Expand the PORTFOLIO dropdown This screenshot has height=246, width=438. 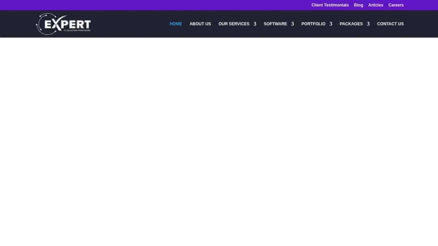[x=313, y=24]
